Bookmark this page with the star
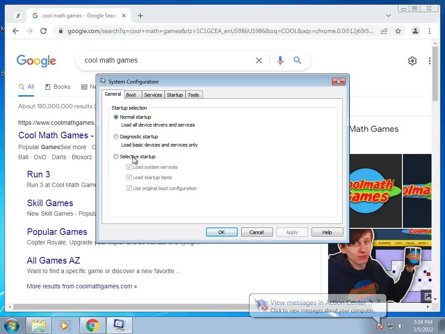 [x=398, y=31]
